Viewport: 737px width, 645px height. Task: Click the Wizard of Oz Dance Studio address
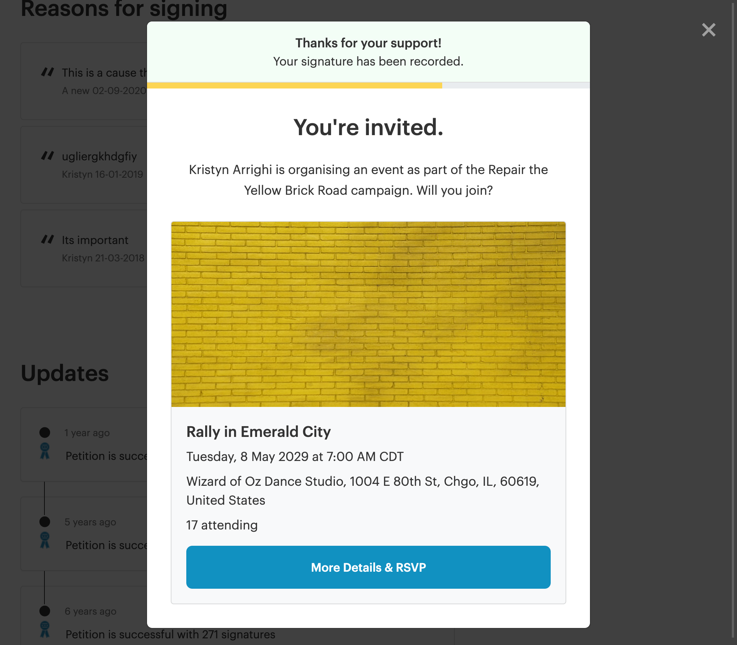(363, 491)
